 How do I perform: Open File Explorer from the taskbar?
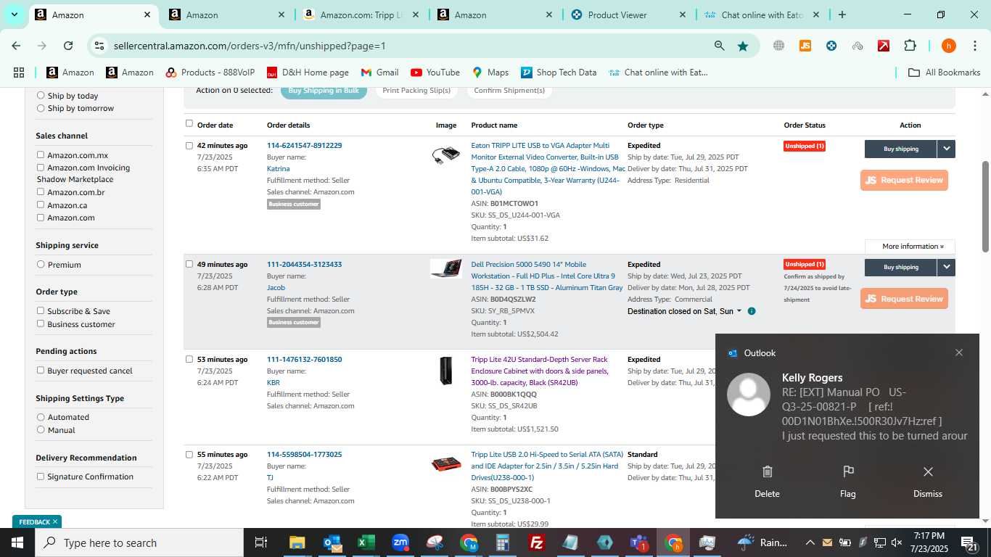(297, 542)
